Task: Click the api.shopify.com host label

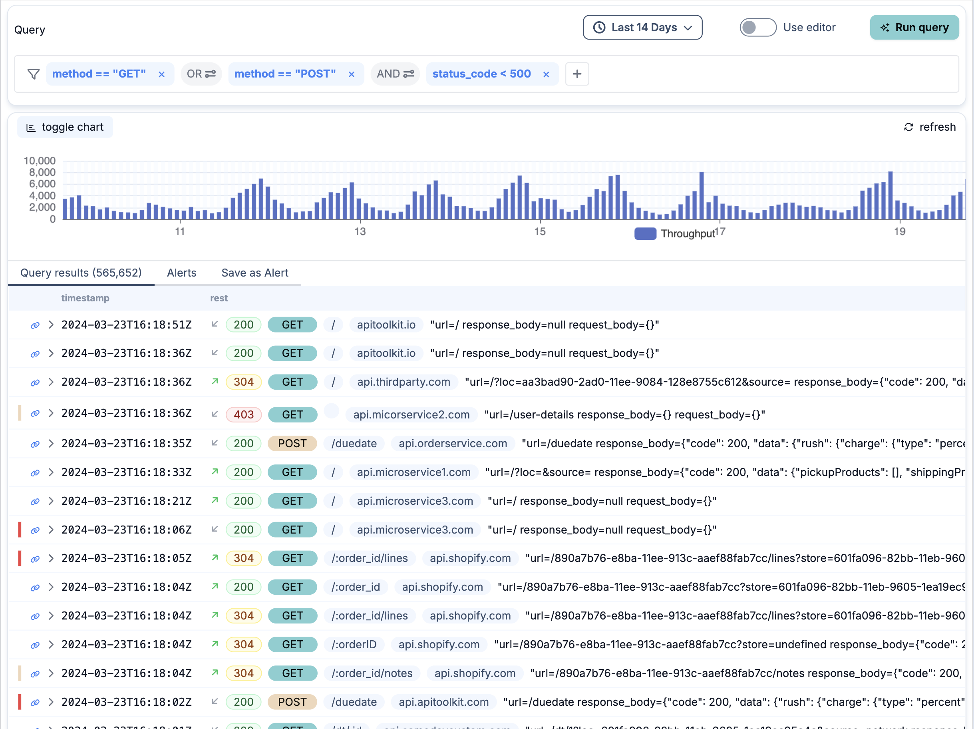Action: [470, 558]
